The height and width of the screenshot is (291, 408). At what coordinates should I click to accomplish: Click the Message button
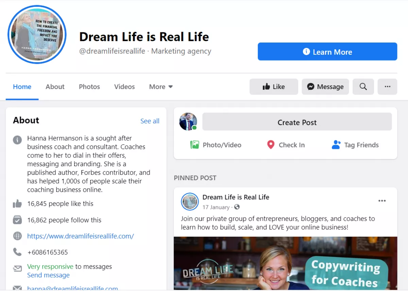point(325,87)
